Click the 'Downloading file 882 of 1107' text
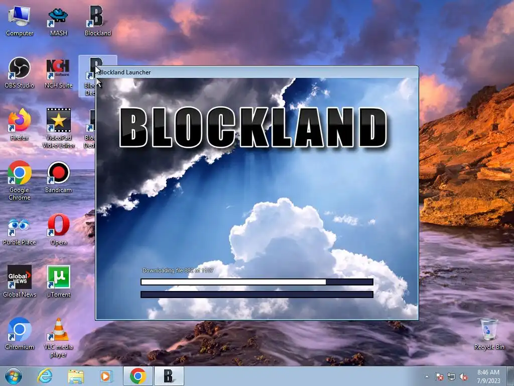 [x=178, y=270]
